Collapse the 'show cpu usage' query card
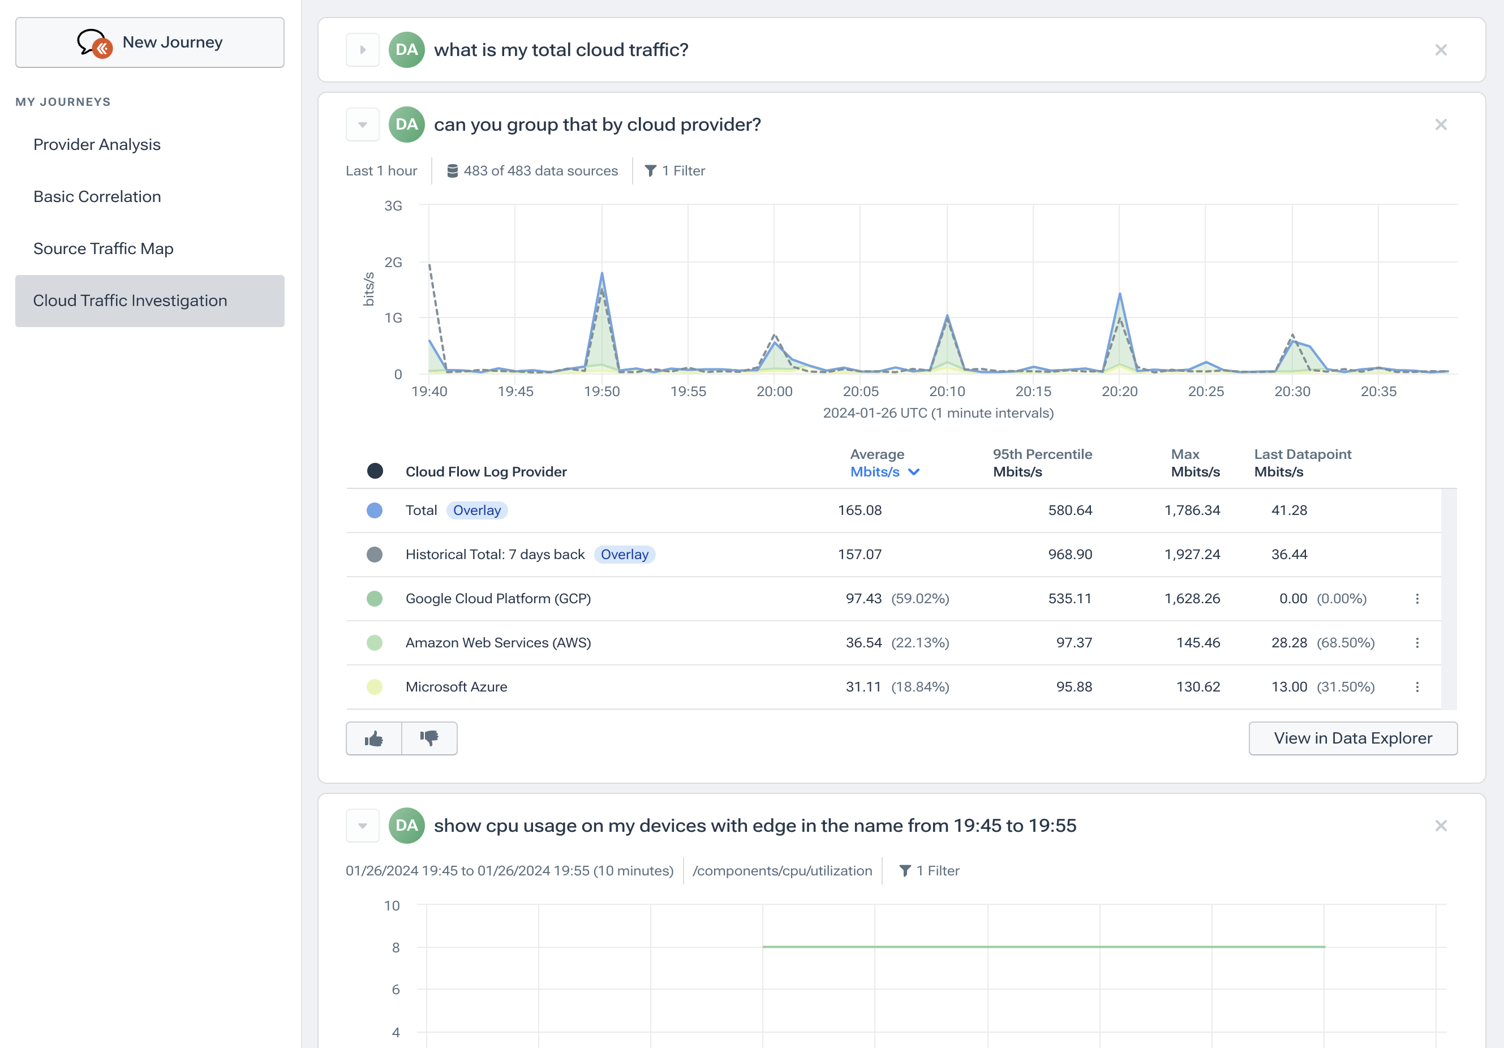 pos(362,825)
